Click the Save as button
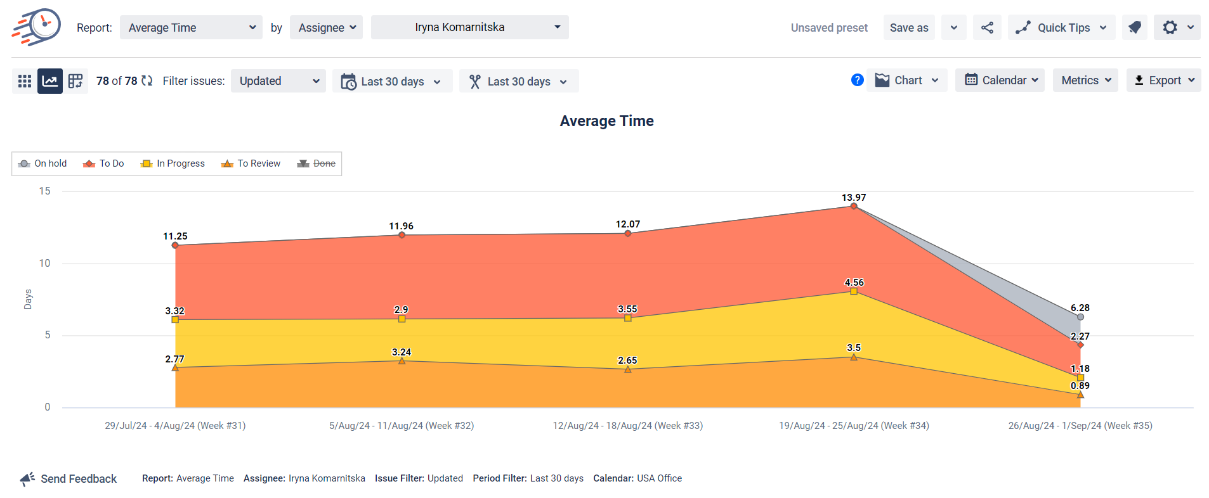The image size is (1209, 498). (x=908, y=28)
